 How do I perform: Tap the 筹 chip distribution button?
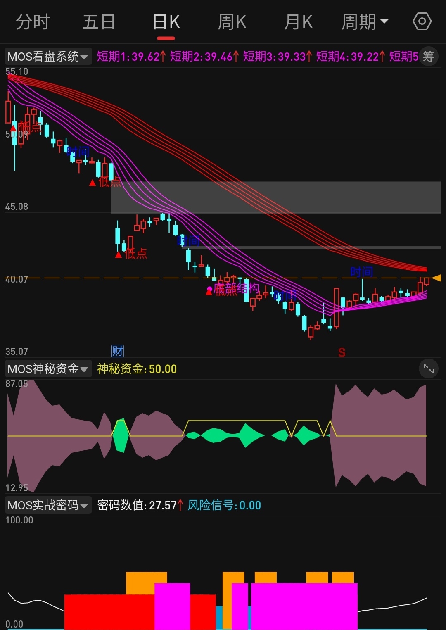click(x=428, y=57)
